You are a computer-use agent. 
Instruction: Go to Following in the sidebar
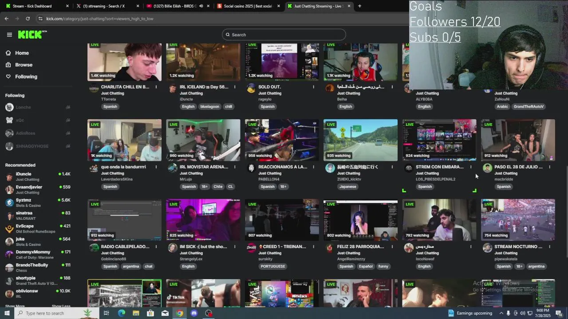(26, 77)
